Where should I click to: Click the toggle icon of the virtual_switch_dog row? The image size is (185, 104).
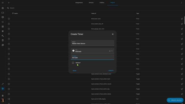tap(9, 89)
